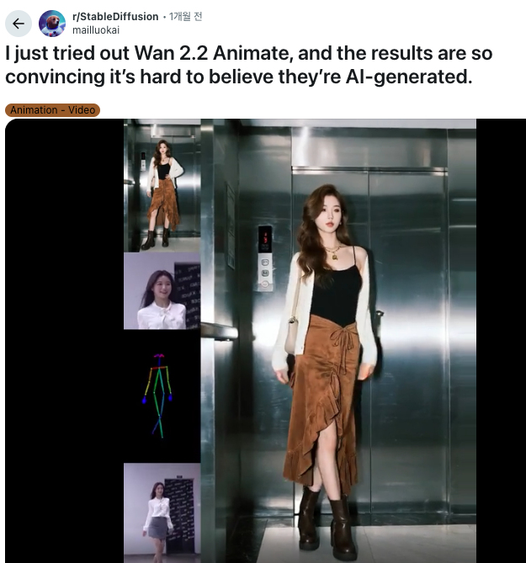Screen dimensions: 526x563
Task: Click the black area right of the video
Action: tap(501, 341)
